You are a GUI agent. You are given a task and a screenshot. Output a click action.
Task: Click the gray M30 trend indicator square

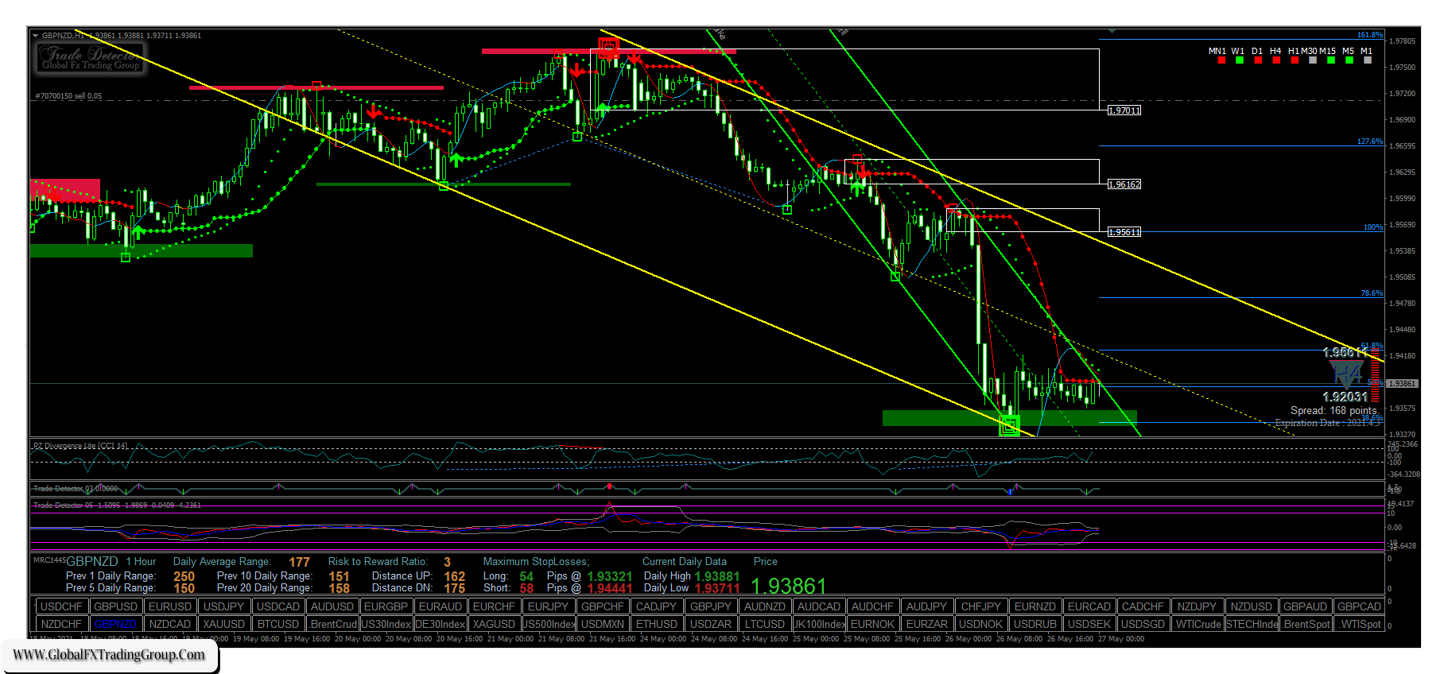tap(1312, 60)
